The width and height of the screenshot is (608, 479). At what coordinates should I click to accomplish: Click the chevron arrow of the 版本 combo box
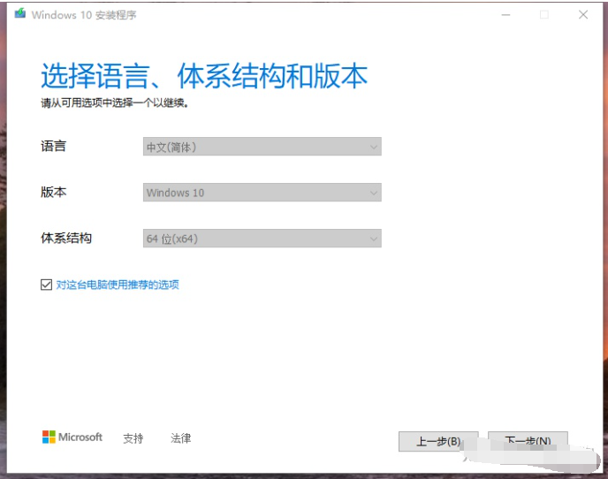(x=374, y=193)
